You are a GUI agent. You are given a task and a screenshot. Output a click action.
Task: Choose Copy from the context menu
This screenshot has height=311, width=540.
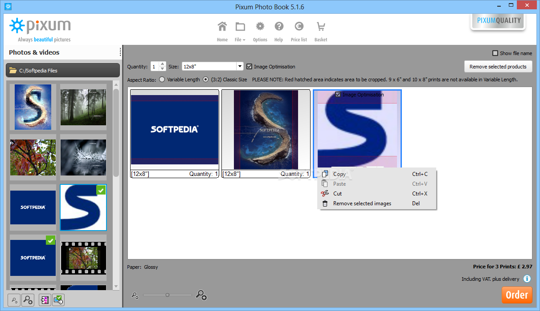(377, 174)
